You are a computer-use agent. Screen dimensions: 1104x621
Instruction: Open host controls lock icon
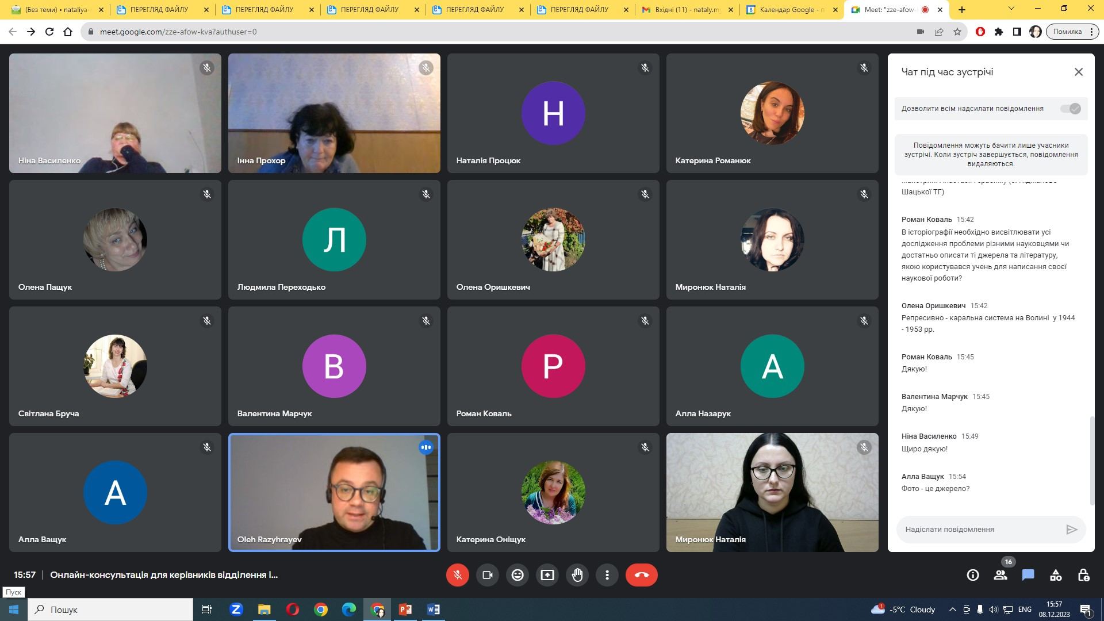(1083, 575)
